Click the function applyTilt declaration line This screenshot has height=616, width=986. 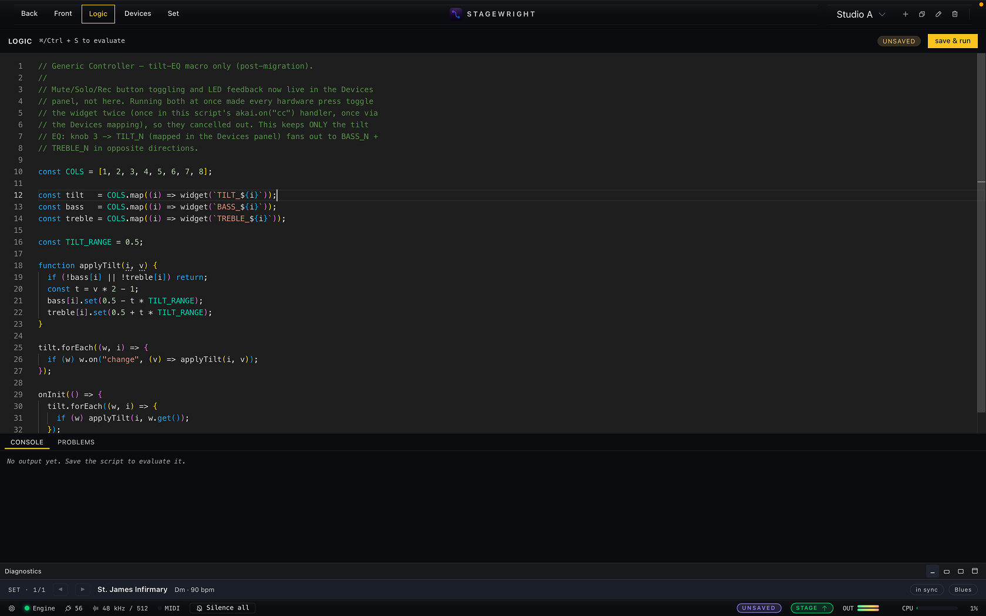pos(97,266)
